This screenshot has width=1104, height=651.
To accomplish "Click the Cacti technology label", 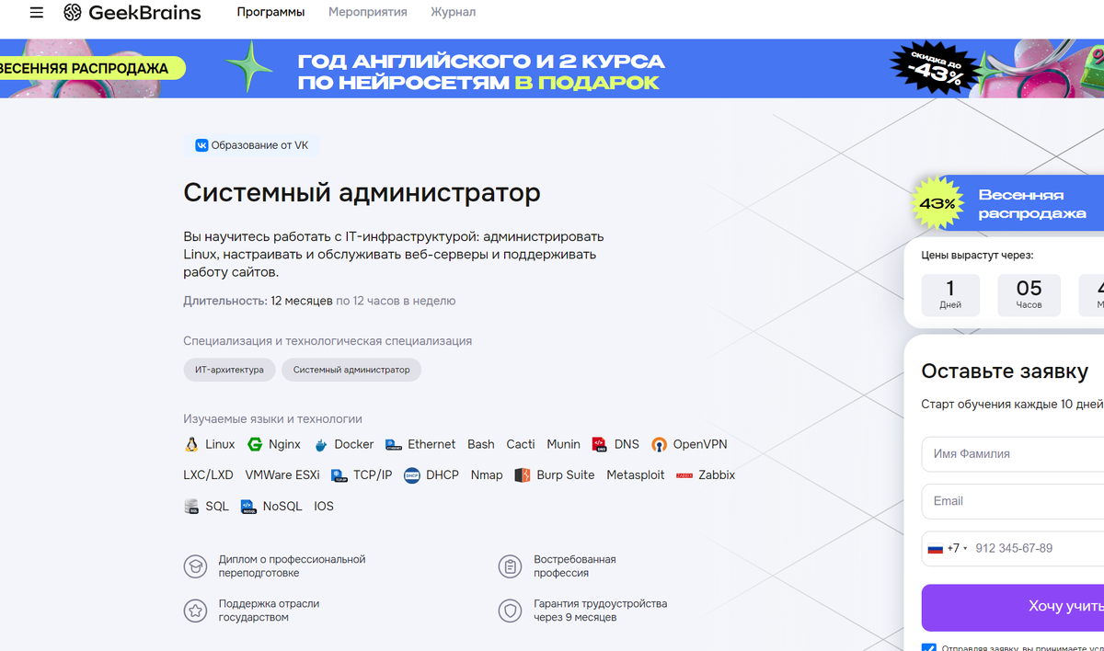I will 521,444.
